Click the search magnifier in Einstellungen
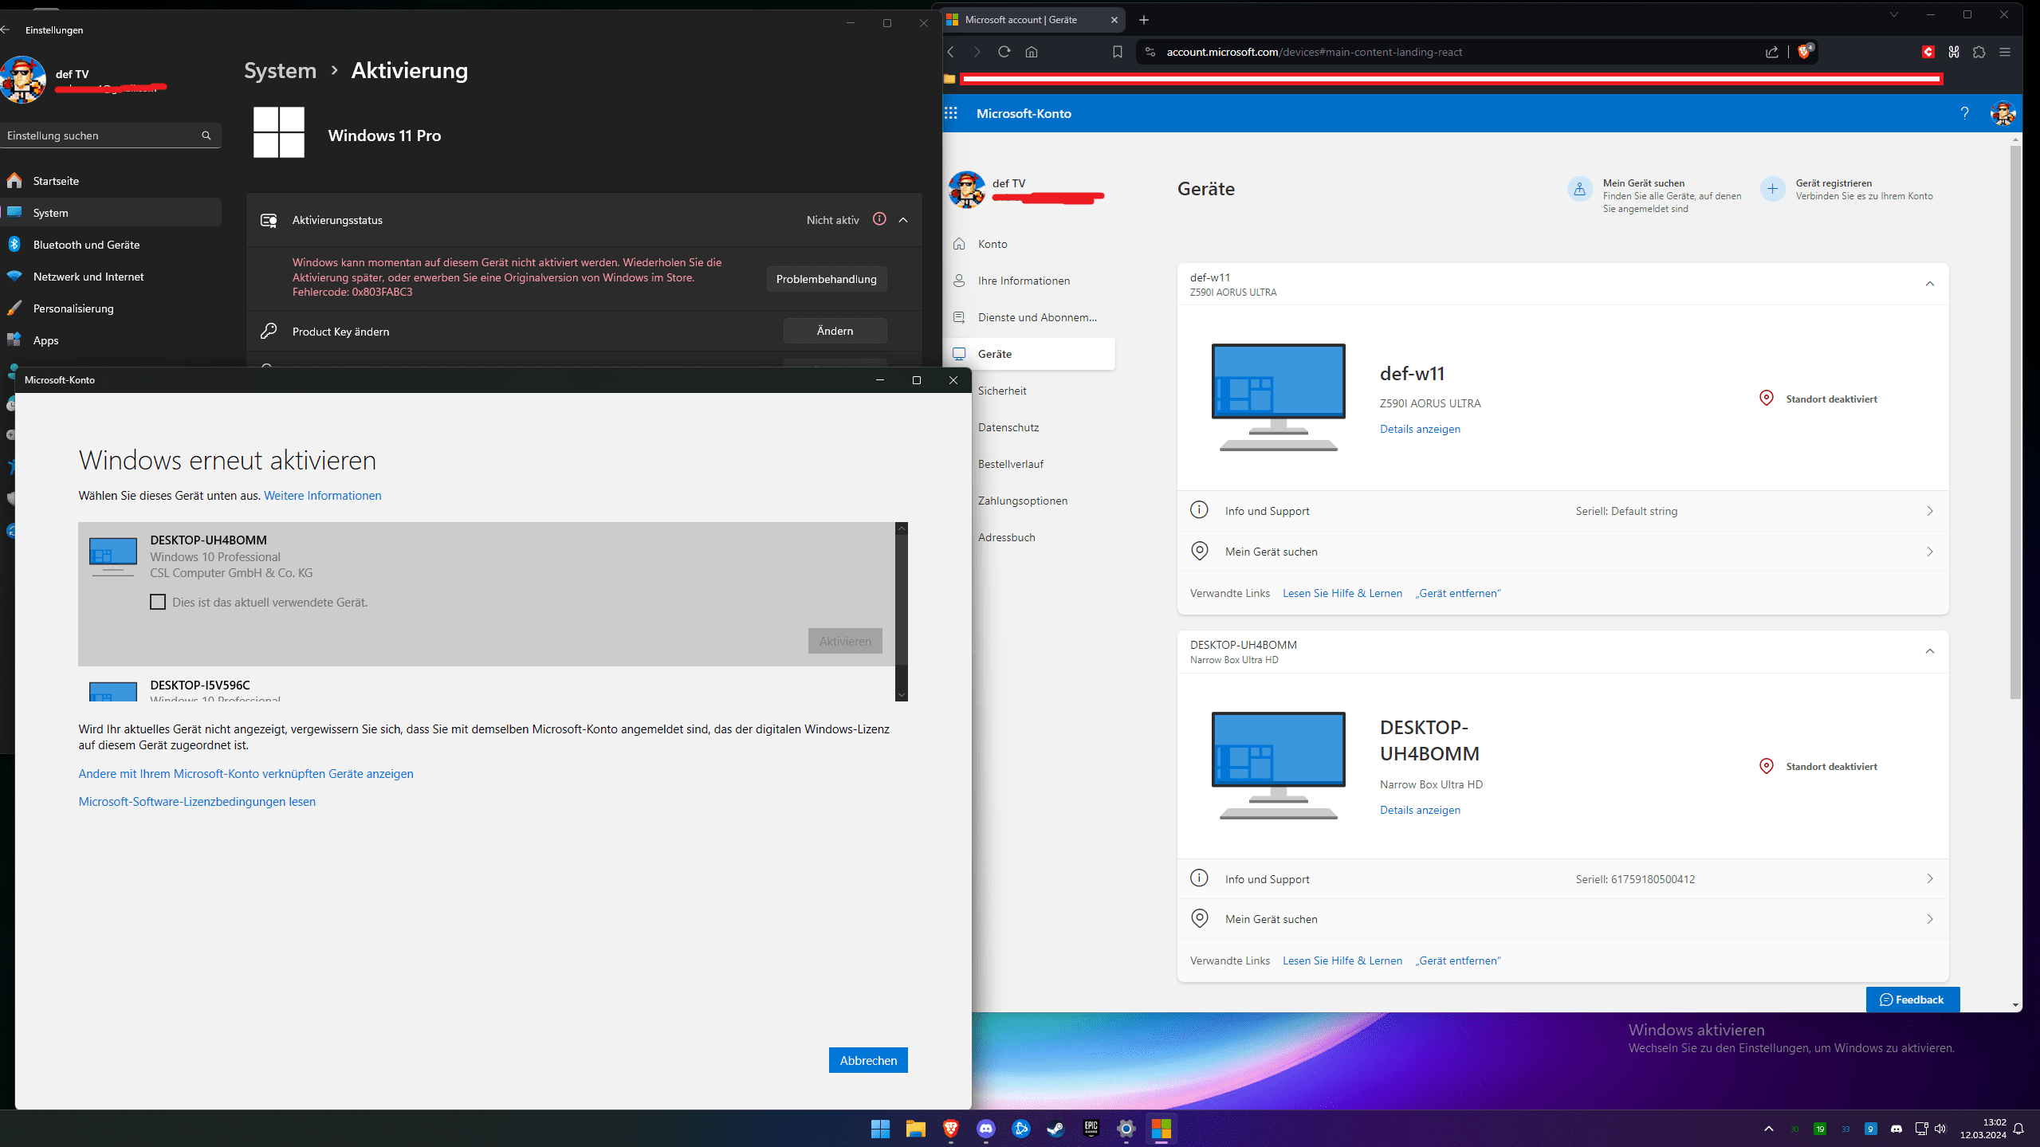Viewport: 2040px width, 1147px height. click(206, 136)
